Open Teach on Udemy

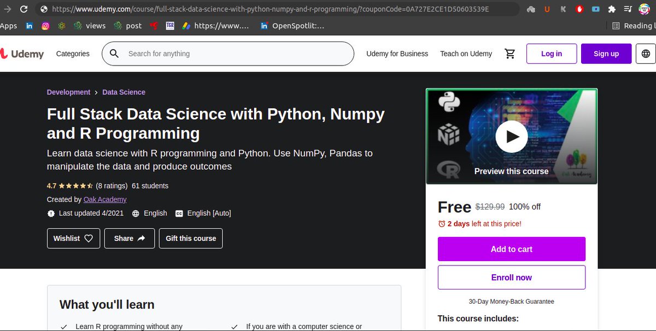tap(466, 54)
